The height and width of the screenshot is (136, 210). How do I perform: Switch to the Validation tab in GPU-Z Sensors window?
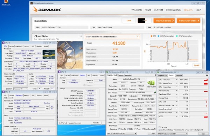179,76
